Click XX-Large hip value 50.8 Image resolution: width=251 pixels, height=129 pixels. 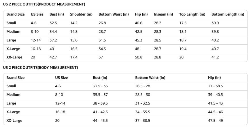coord(139,57)
